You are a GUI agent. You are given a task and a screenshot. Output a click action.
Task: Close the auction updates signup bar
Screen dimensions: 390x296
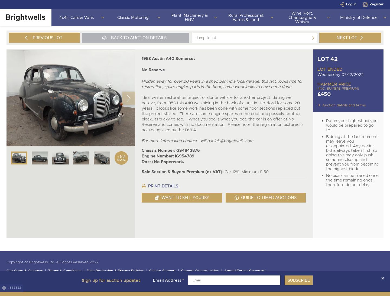(x=382, y=278)
